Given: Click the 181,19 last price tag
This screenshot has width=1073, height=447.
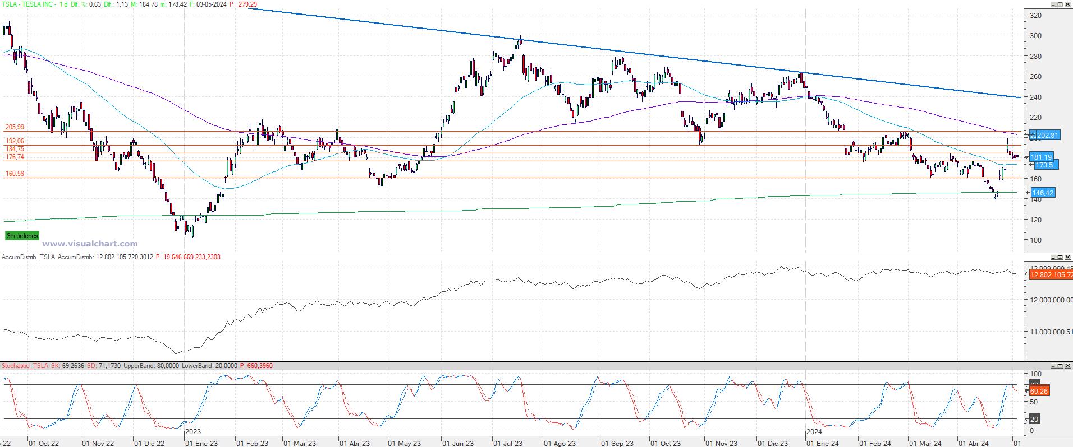Looking at the screenshot, I should [1042, 157].
